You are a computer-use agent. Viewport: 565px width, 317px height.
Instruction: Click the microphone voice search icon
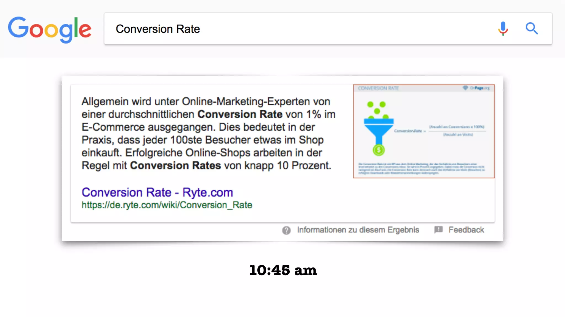[x=503, y=28]
